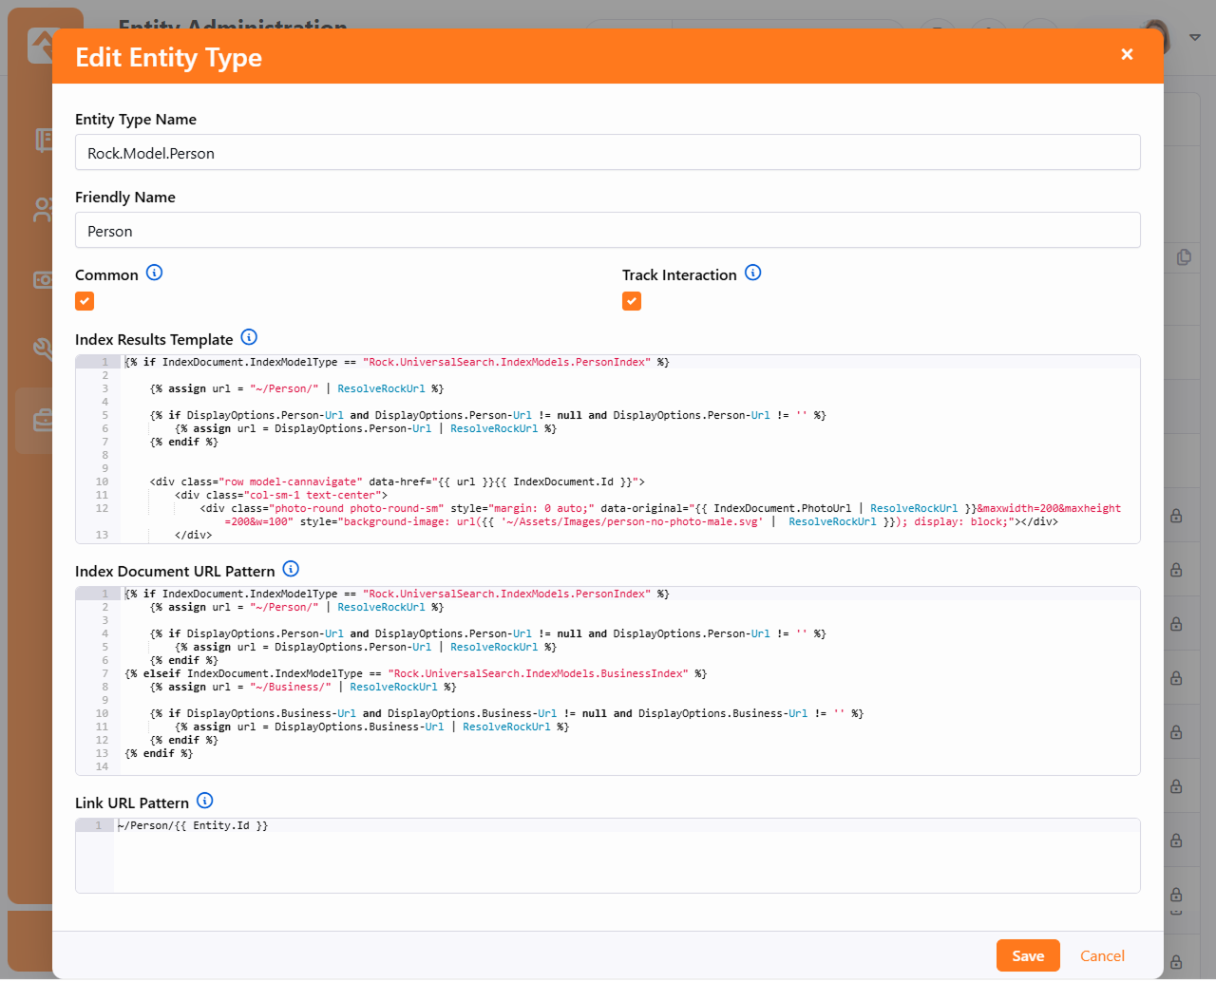The height and width of the screenshot is (982, 1216).
Task: Focus the Friendly Name text box
Action: click(x=607, y=231)
